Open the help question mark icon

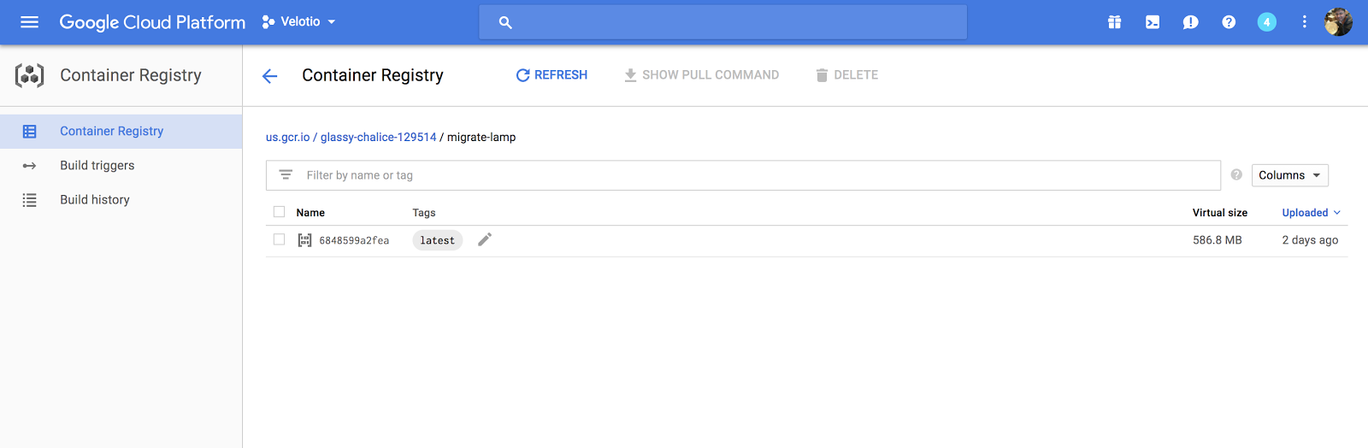[1229, 22]
